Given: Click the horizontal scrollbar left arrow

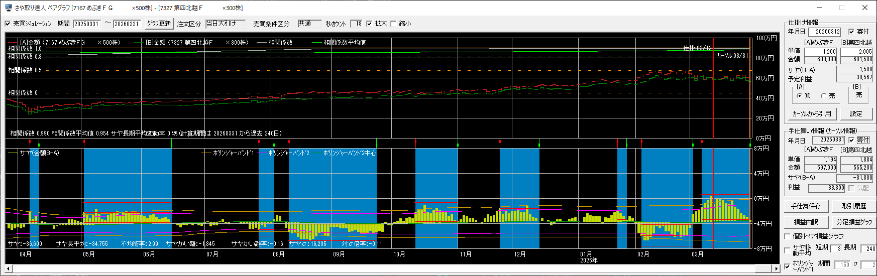Looking at the screenshot, I should tap(9, 269).
